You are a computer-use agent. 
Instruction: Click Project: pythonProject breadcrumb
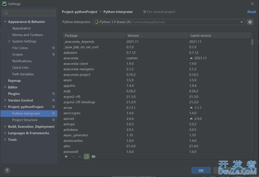[80, 12]
